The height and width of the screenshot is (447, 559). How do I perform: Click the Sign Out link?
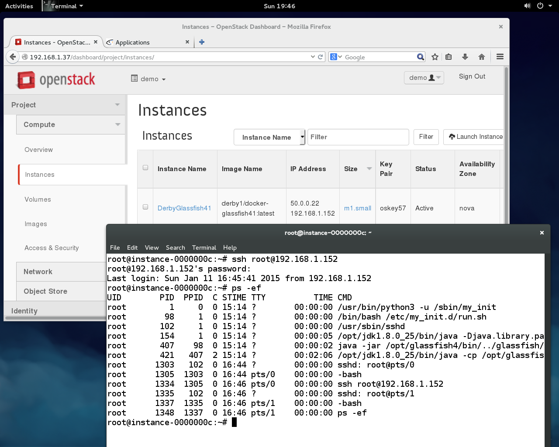[x=472, y=76]
